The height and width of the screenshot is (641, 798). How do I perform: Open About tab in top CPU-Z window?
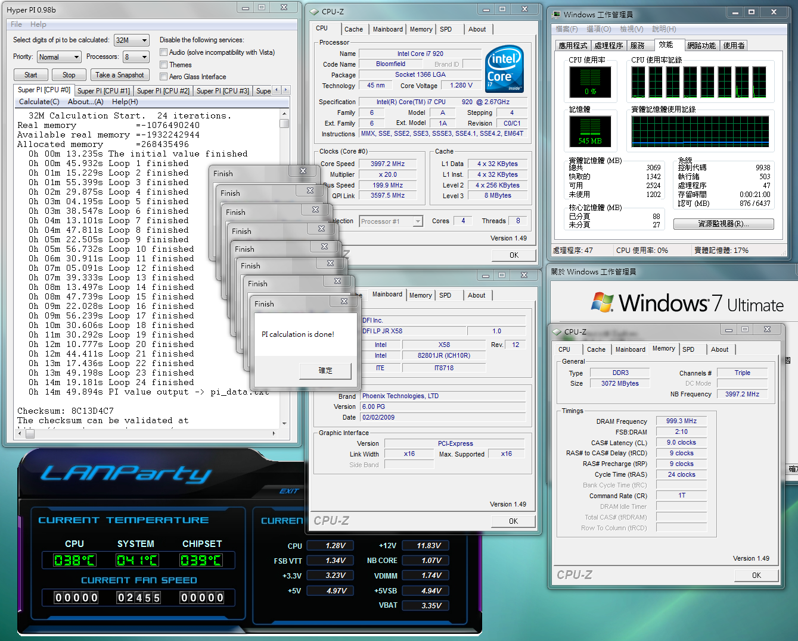pyautogui.click(x=477, y=29)
